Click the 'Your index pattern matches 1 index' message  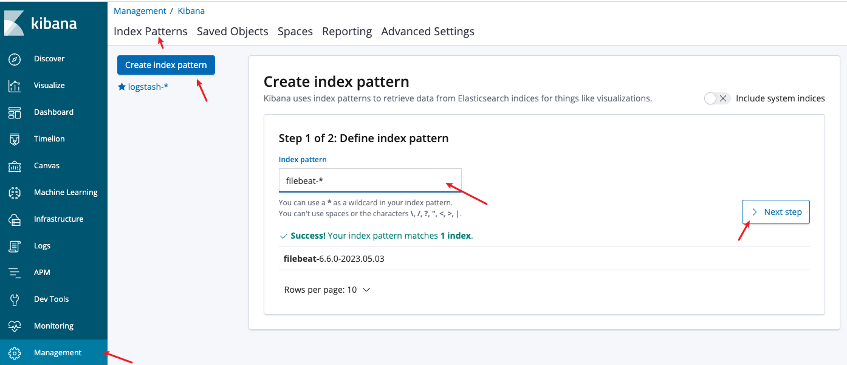point(400,236)
